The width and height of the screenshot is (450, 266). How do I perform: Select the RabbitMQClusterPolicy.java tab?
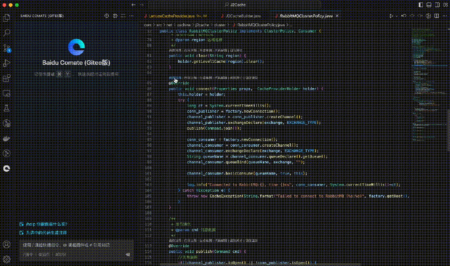point(306,16)
